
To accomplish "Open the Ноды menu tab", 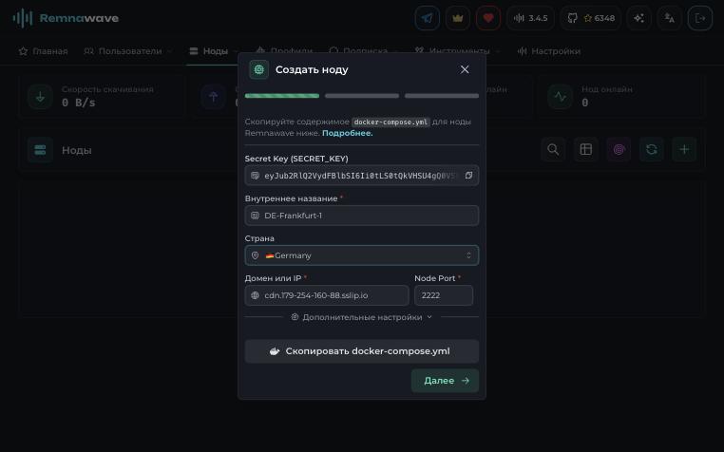I will click(214, 51).
